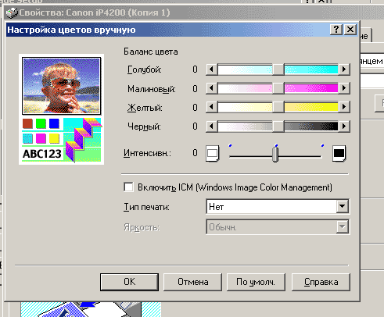Click the magenta sample square in preview
The image size is (384, 317).
coord(41,138)
